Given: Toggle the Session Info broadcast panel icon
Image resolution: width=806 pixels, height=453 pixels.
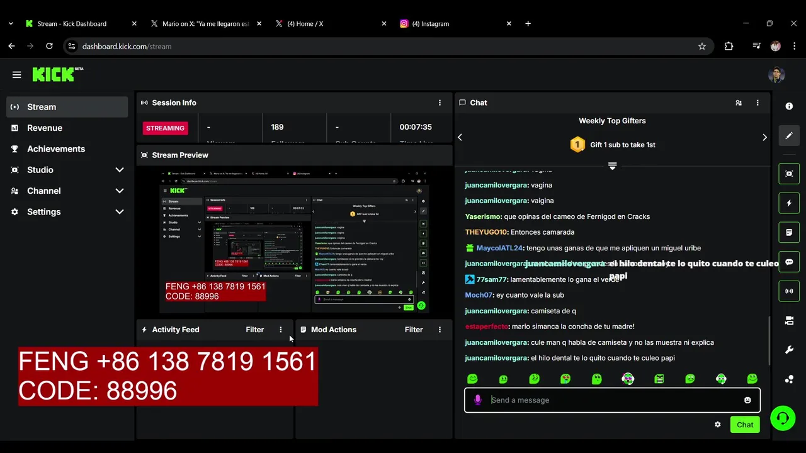Looking at the screenshot, I should (789, 291).
